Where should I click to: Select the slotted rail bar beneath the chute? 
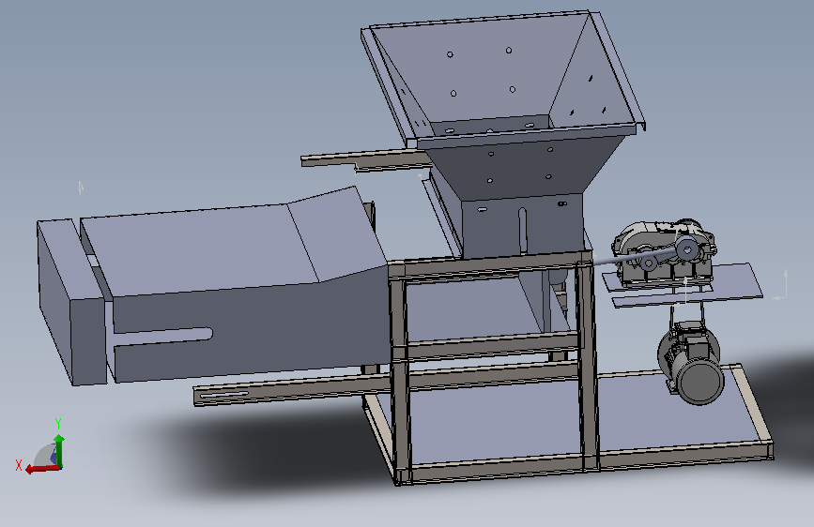pyautogui.click(x=291, y=392)
